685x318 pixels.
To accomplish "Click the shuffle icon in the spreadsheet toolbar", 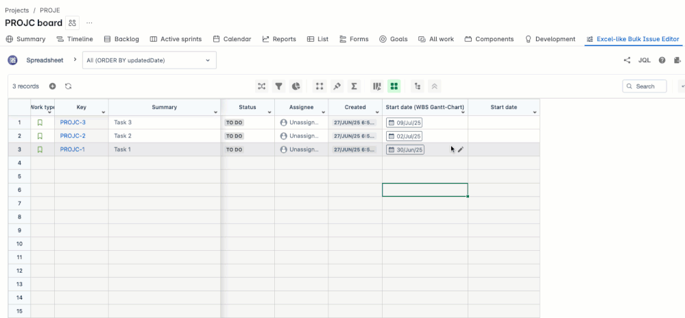I will (x=262, y=86).
